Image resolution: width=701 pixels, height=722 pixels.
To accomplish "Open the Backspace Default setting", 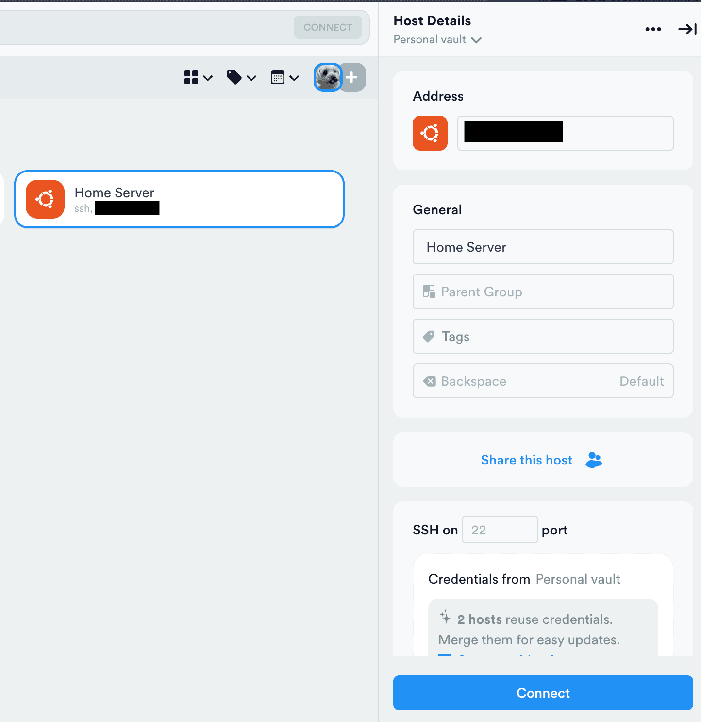I will (543, 381).
